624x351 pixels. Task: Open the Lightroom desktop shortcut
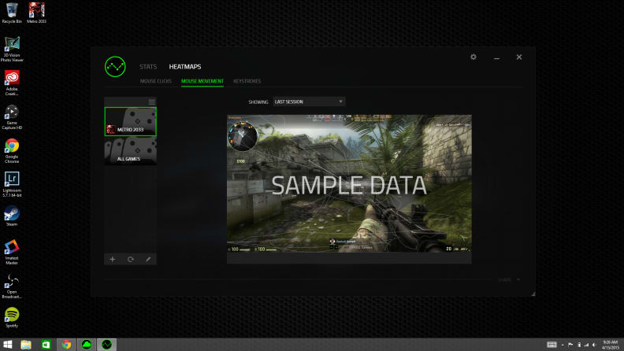tap(12, 184)
